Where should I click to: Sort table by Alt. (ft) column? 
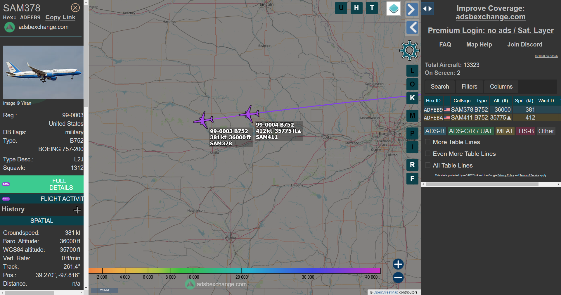coord(501,101)
